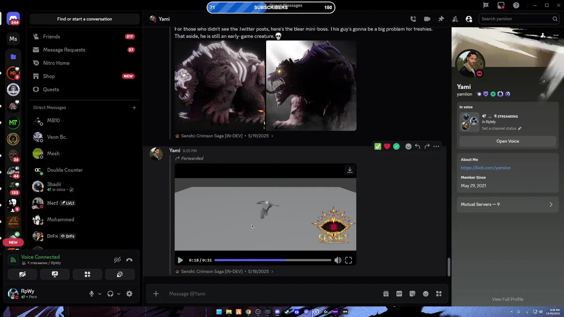Deafen audio with headphones icon
Image resolution: width=564 pixels, height=317 pixels.
110,294
